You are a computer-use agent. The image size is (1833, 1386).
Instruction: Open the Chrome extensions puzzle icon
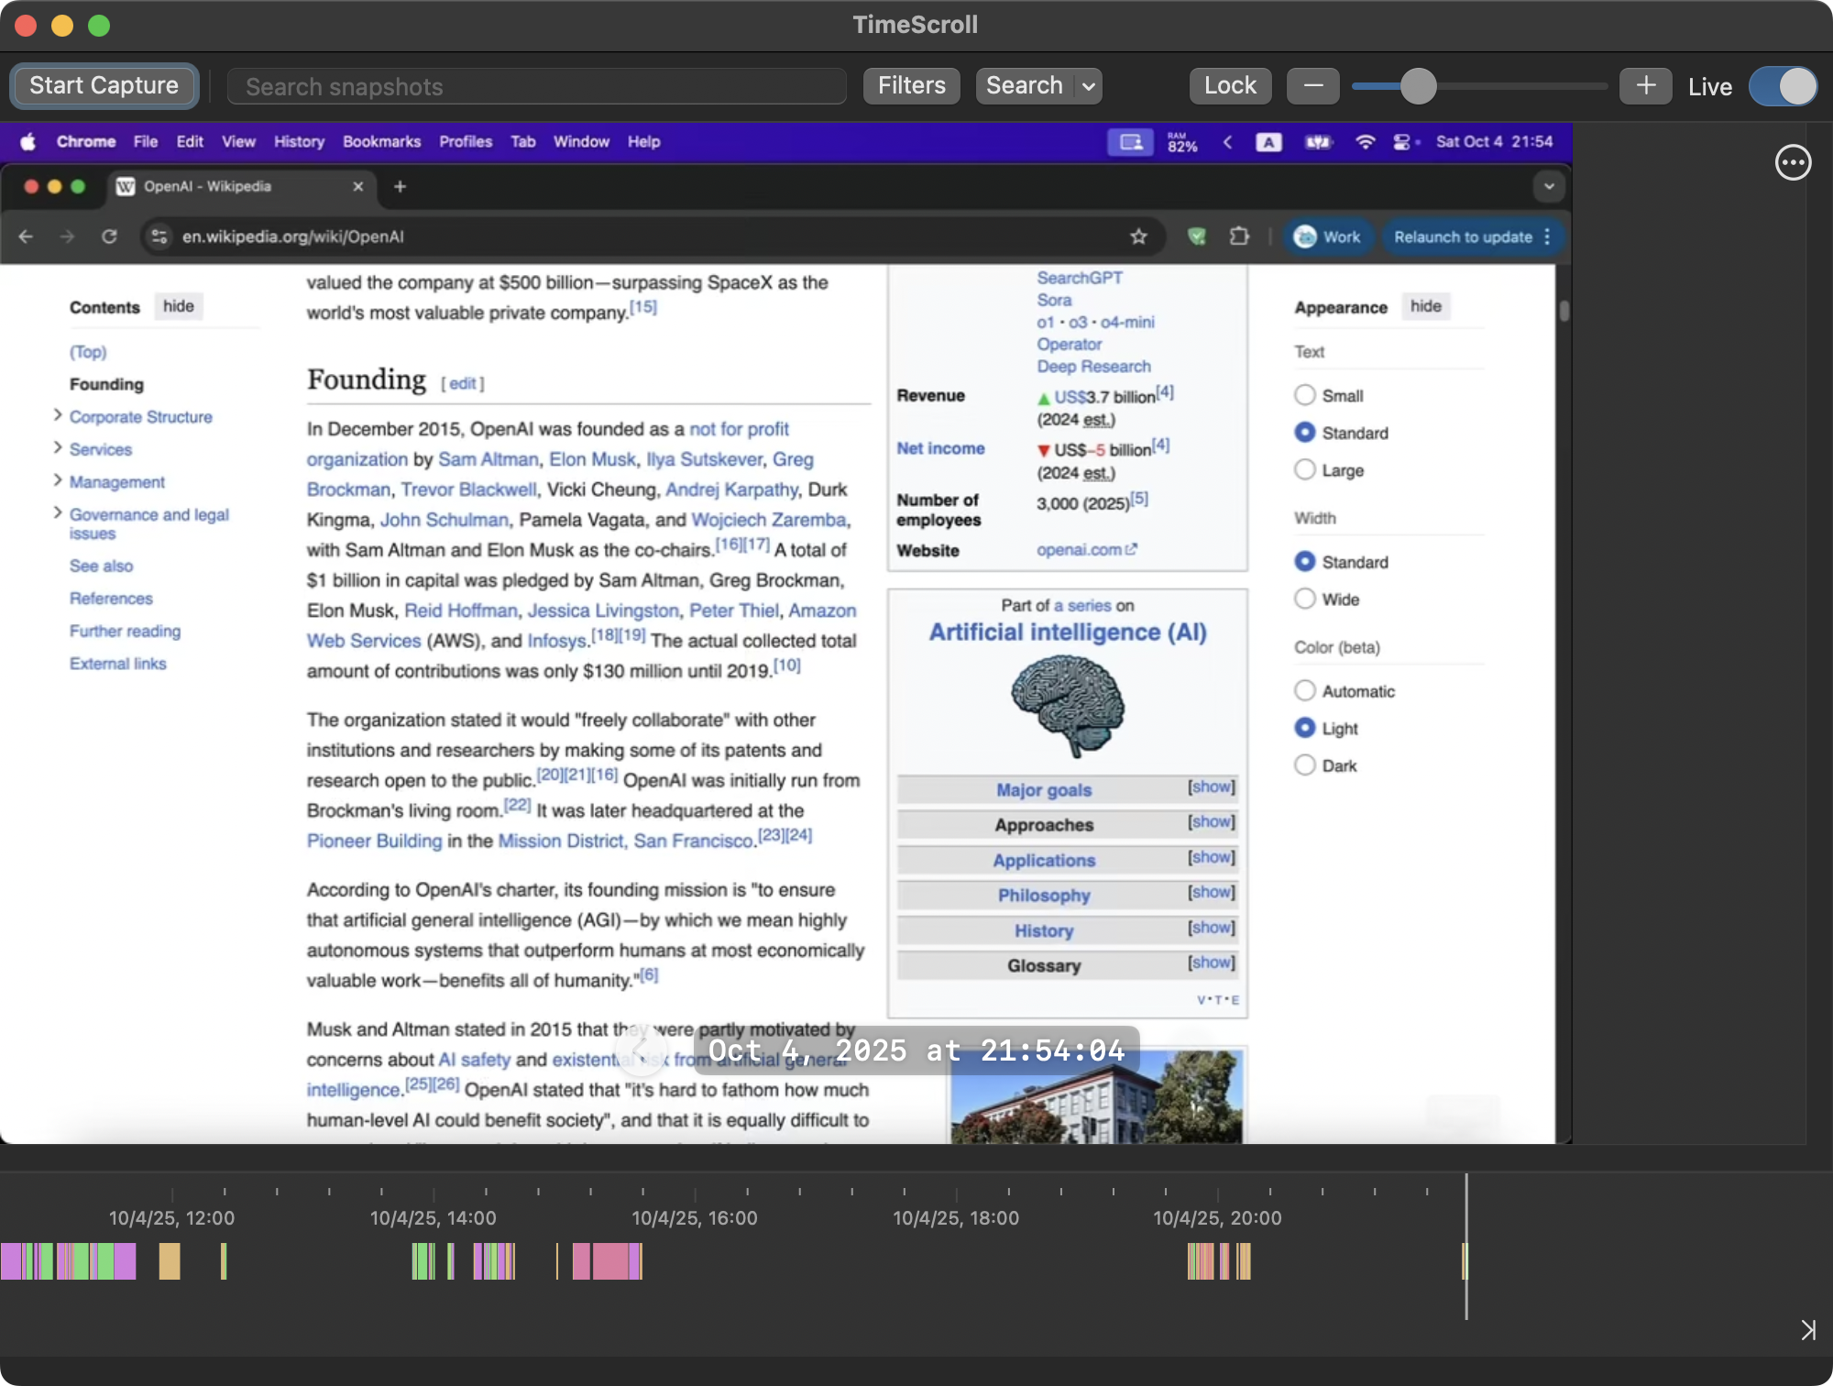pos(1239,236)
